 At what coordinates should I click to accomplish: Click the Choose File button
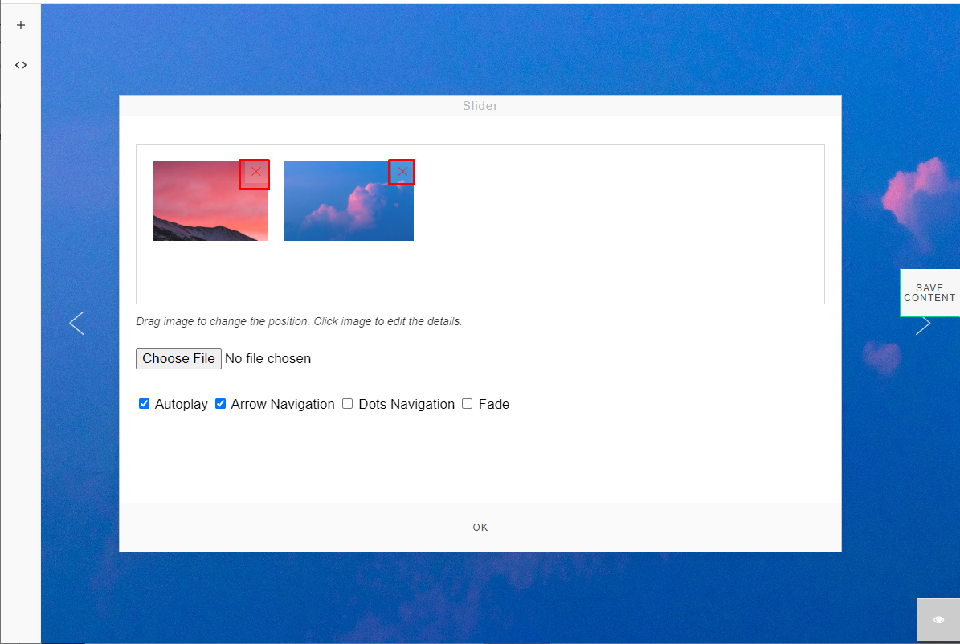(178, 359)
